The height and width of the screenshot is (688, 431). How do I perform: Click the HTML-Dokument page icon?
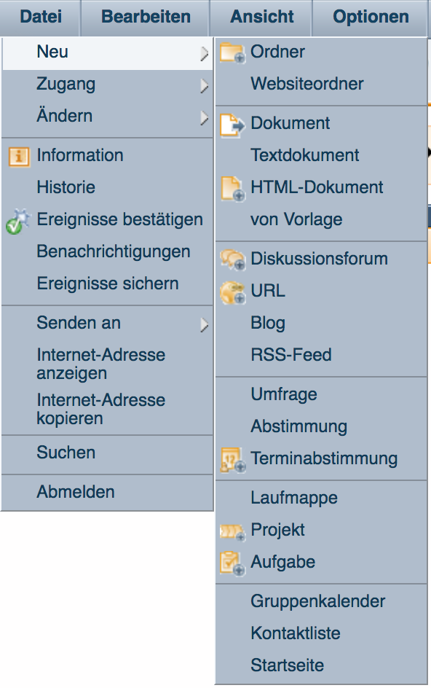coord(233,189)
